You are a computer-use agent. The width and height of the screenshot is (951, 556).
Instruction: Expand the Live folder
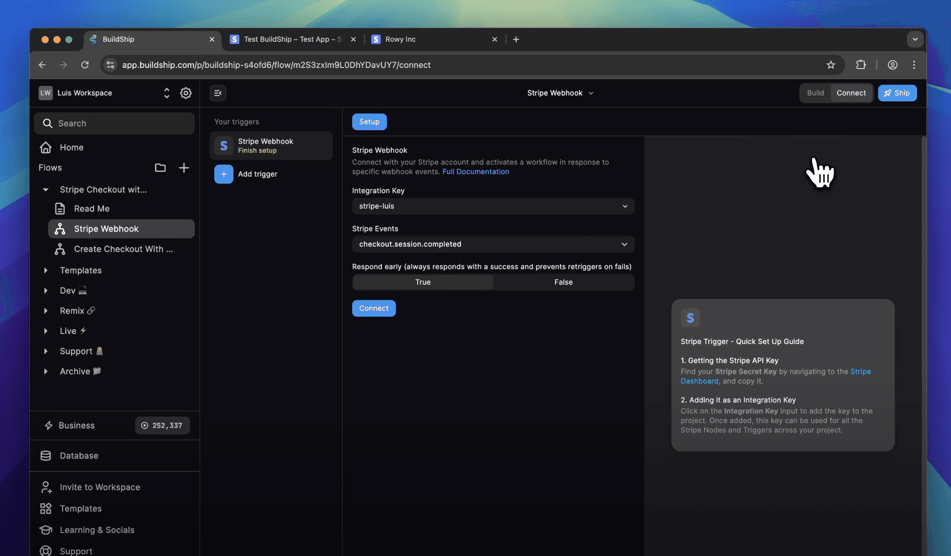coord(45,331)
